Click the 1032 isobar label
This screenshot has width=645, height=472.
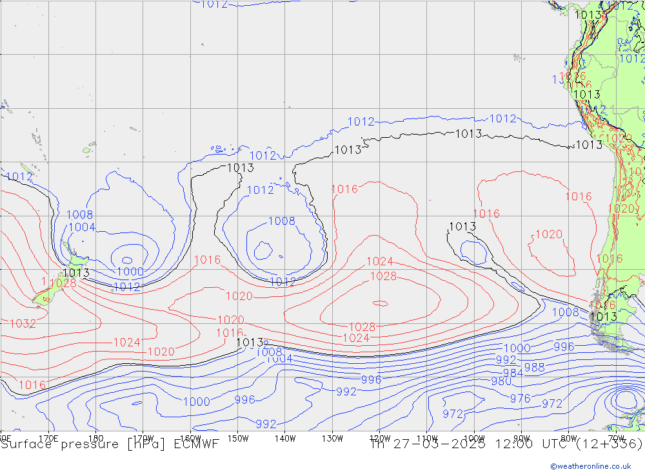click(23, 324)
